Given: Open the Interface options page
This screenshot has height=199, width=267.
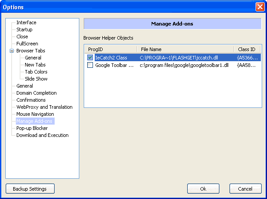Looking at the screenshot, I should [x=26, y=22].
